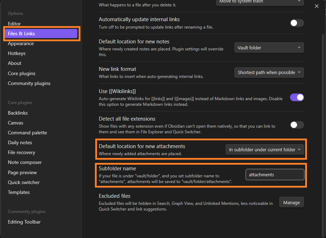Screen dimensions: 326x238
Task: Enable Automatically update internal links
Action: pos(297,23)
